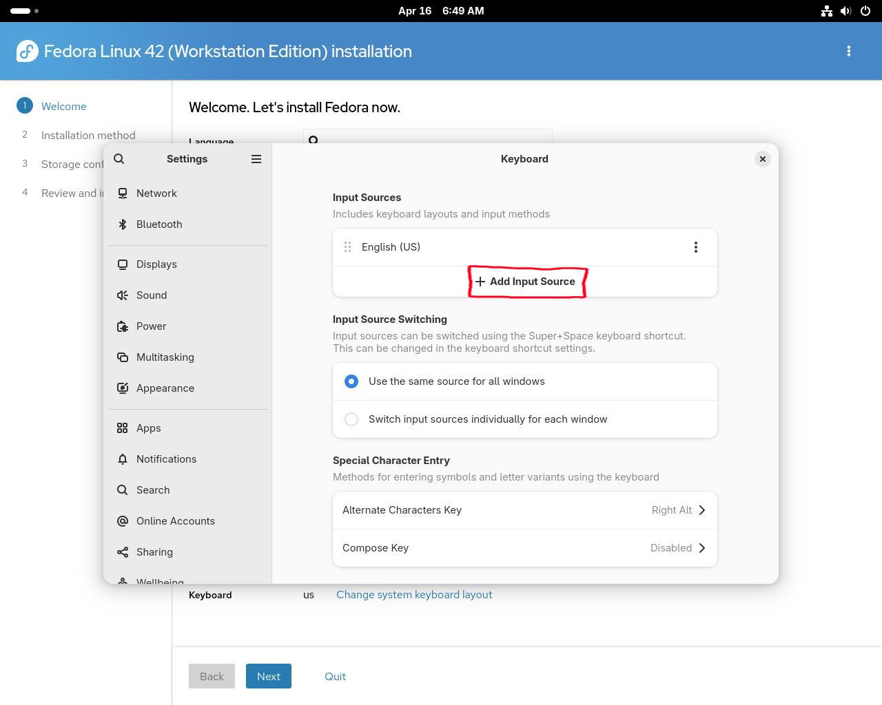Click the GNOME Activities pill indicator
Viewport: 882px width, 705px height.
[x=21, y=11]
